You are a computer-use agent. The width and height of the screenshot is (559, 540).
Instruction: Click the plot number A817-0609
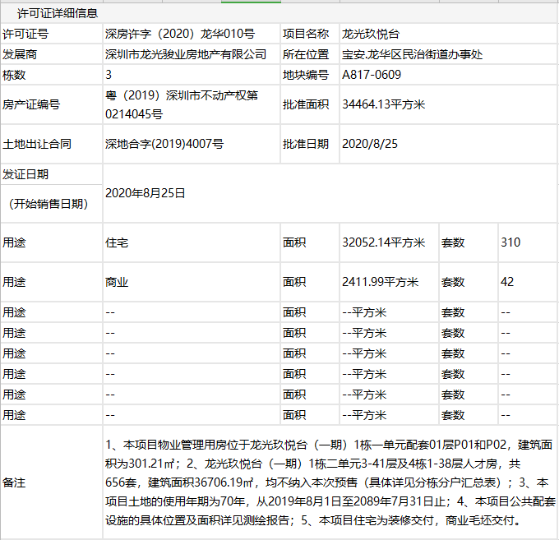tap(372, 75)
